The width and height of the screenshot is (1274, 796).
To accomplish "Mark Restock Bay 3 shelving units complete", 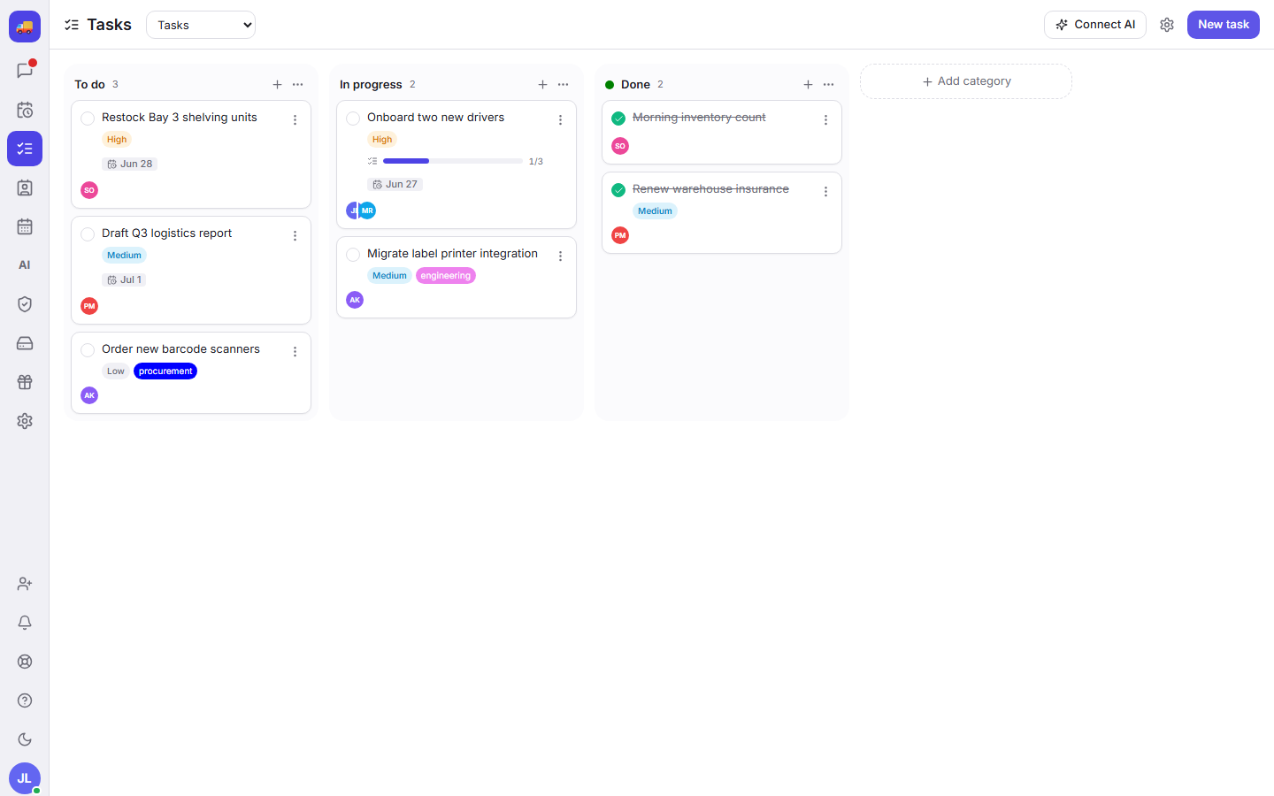I will pos(88,119).
